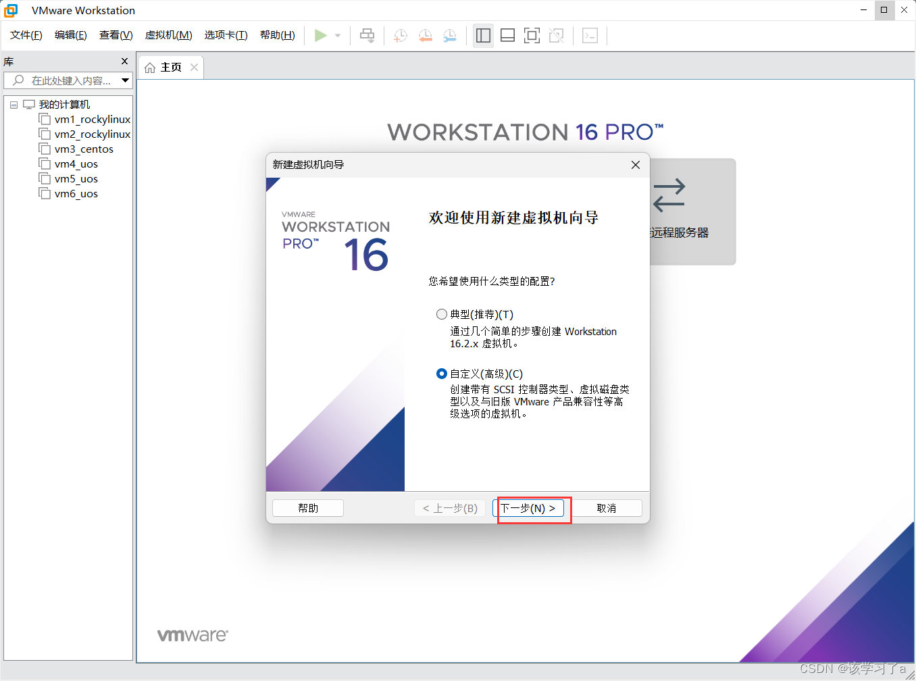Switch to the 主页 tab
The width and height of the screenshot is (916, 681).
[171, 68]
